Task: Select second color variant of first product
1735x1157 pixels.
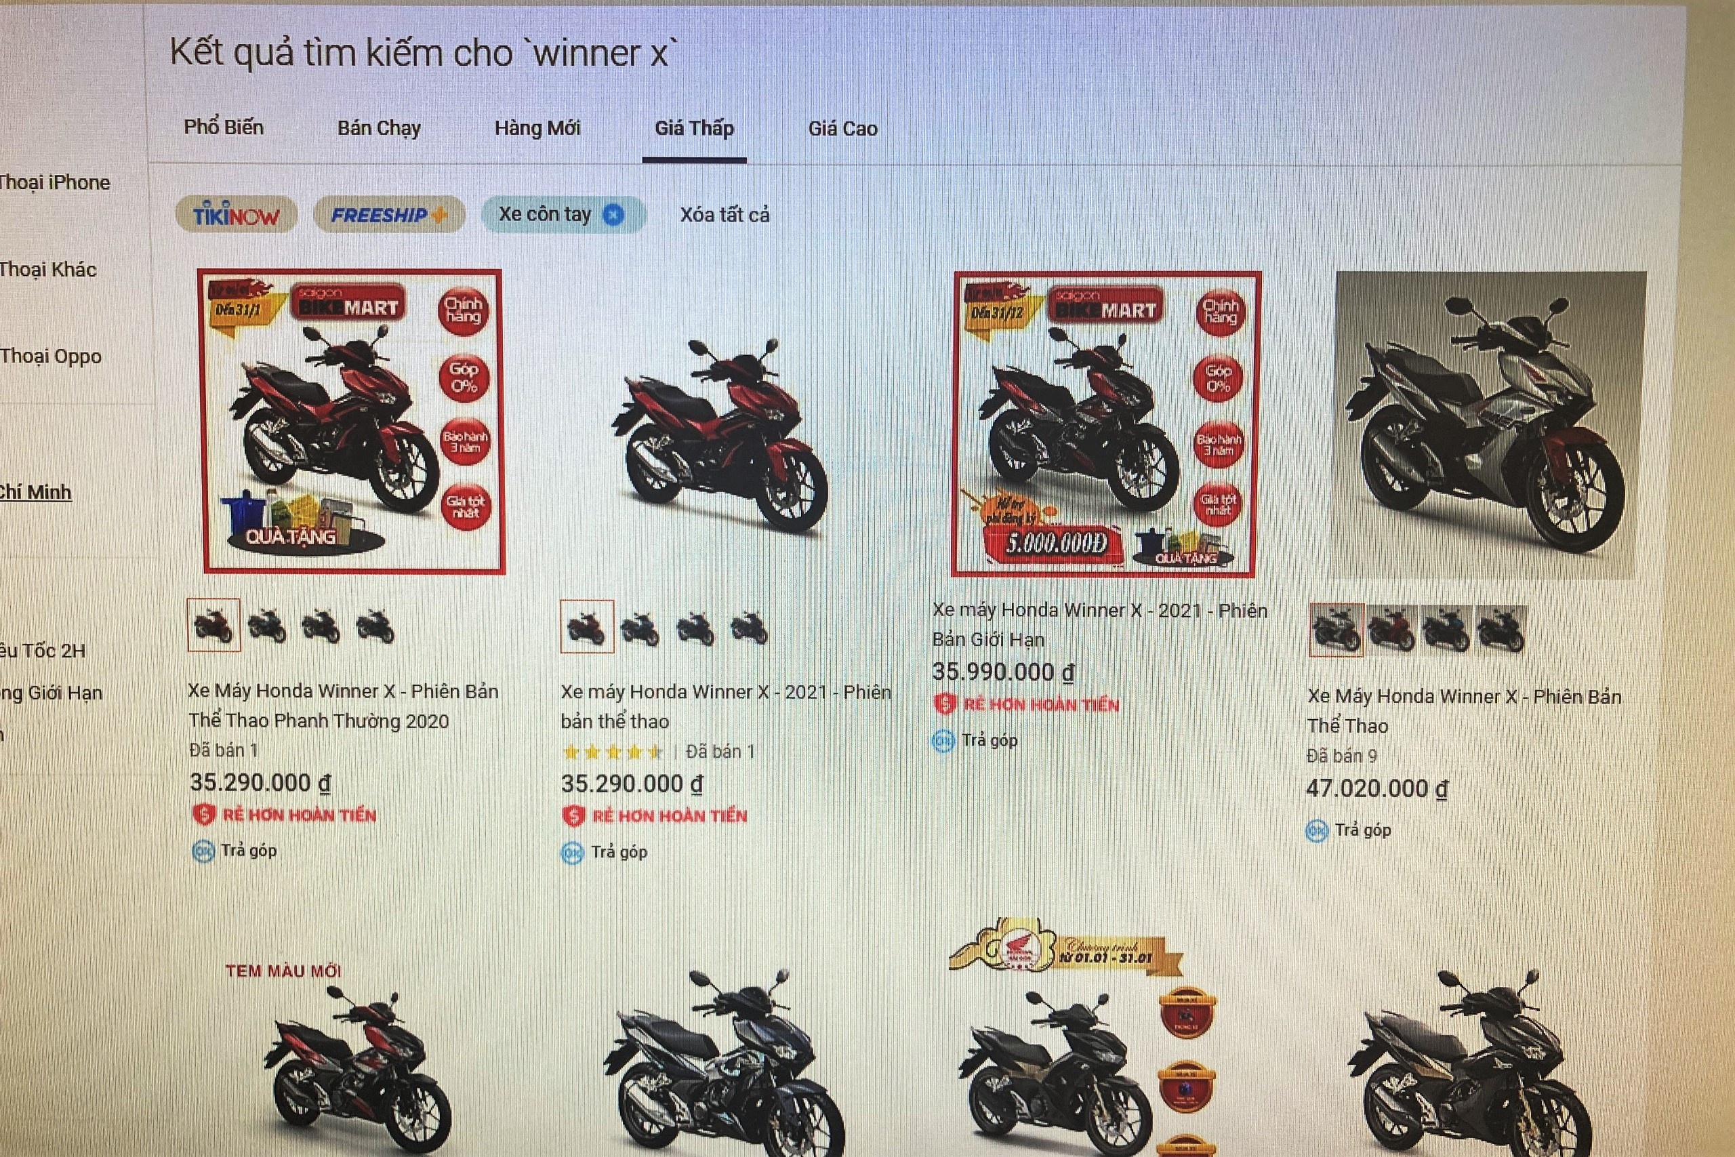Action: 267,626
